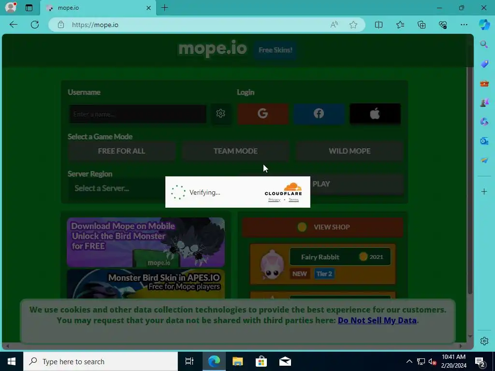Open sidebar Outlook icon

pos(484,141)
